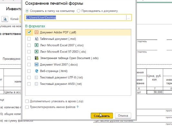Choose Сохранить в папку на компьютер option
The height and width of the screenshot is (126, 172).
coord(27,11)
